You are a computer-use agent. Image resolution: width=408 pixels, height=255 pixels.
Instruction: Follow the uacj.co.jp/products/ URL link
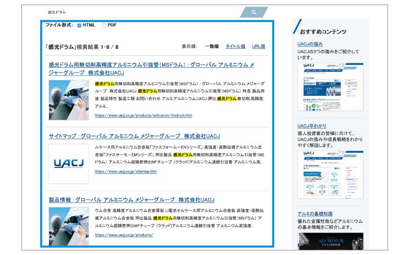point(124,235)
